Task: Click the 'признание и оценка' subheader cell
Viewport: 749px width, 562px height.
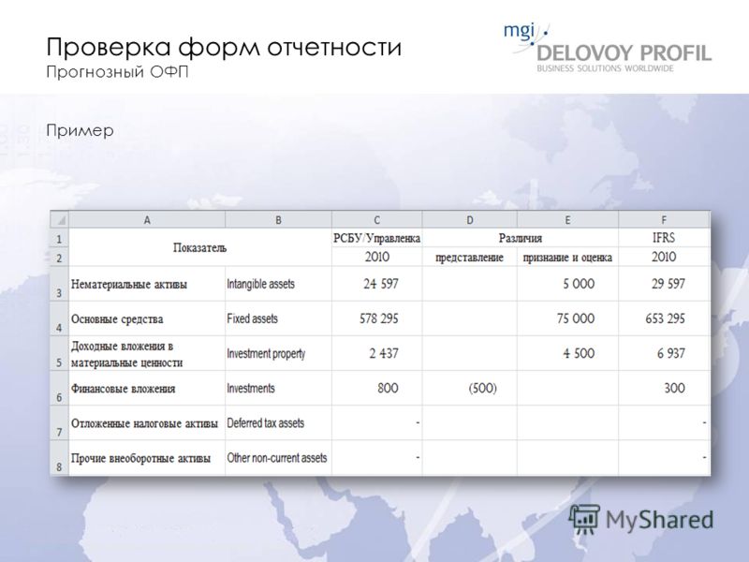Action: pyautogui.click(x=567, y=257)
